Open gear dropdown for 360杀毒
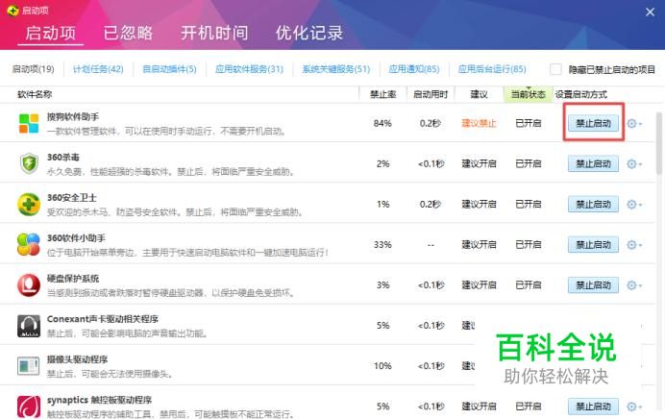 (634, 163)
